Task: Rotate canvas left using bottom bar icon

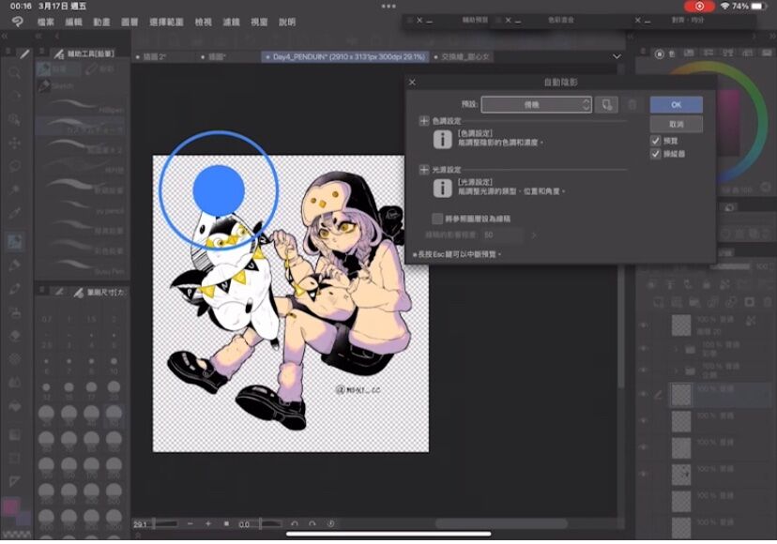Action: click(x=295, y=523)
